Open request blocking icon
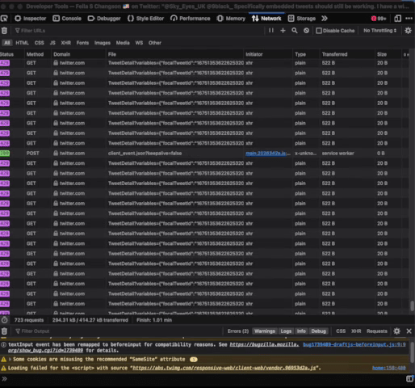This screenshot has width=415, height=388. click(x=306, y=31)
